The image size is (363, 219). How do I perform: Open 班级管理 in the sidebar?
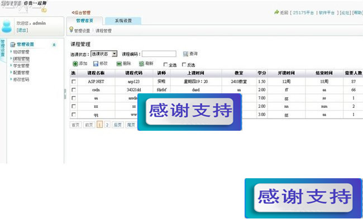[21, 52]
